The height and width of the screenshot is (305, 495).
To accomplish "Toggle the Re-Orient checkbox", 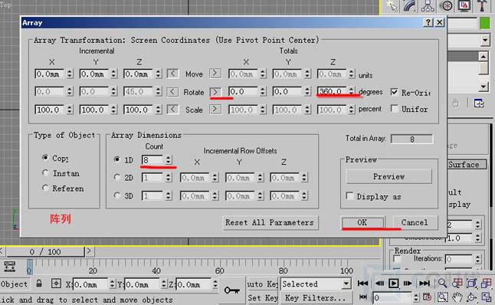I will (x=394, y=92).
